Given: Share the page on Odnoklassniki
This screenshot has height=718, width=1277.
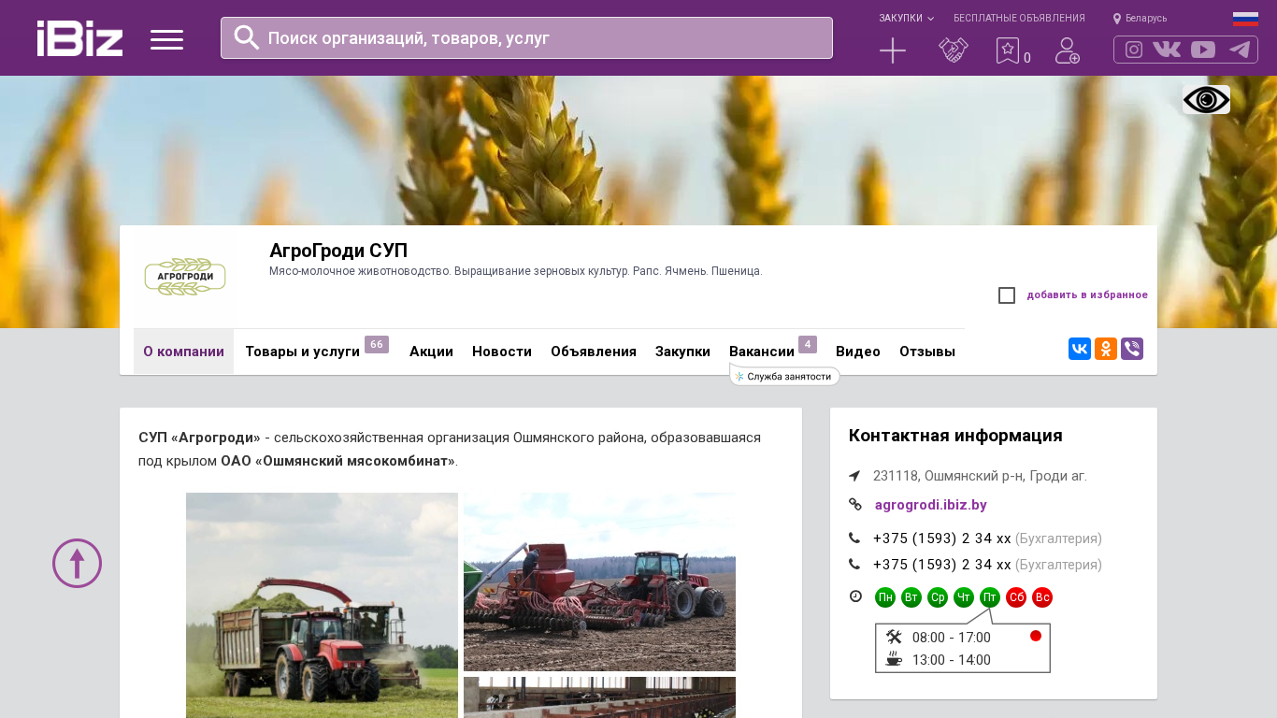Looking at the screenshot, I should (1106, 349).
